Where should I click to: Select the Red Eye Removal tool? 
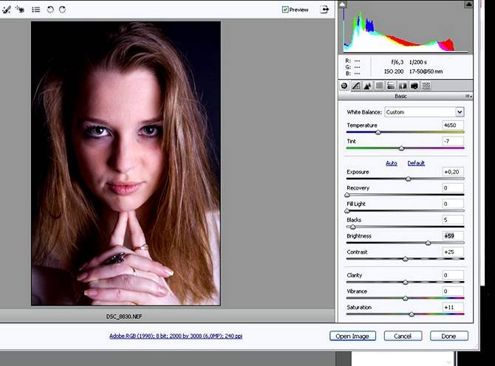pyautogui.click(x=18, y=10)
